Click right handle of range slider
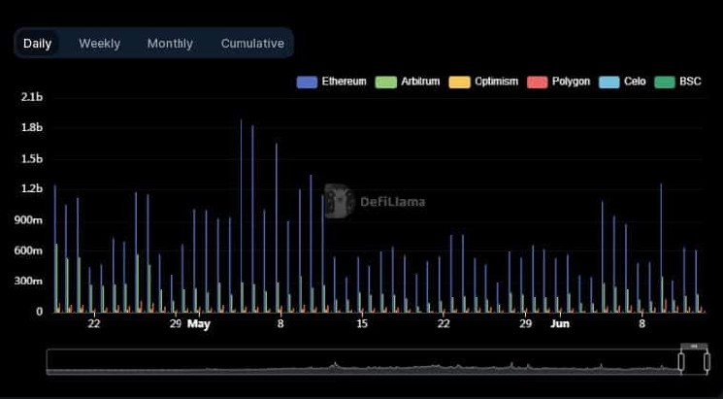This screenshot has width=723, height=399. point(707,362)
